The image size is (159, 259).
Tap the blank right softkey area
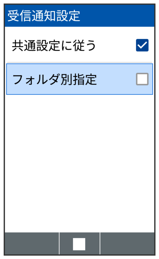(127, 243)
